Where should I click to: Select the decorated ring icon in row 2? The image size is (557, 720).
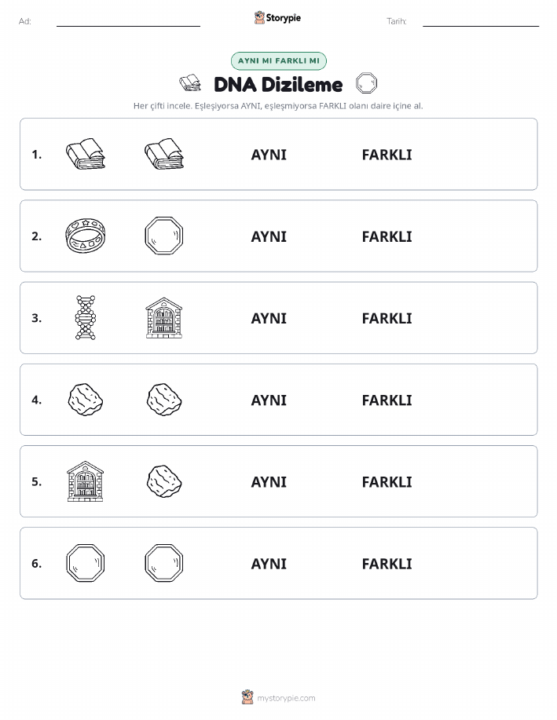click(x=86, y=236)
